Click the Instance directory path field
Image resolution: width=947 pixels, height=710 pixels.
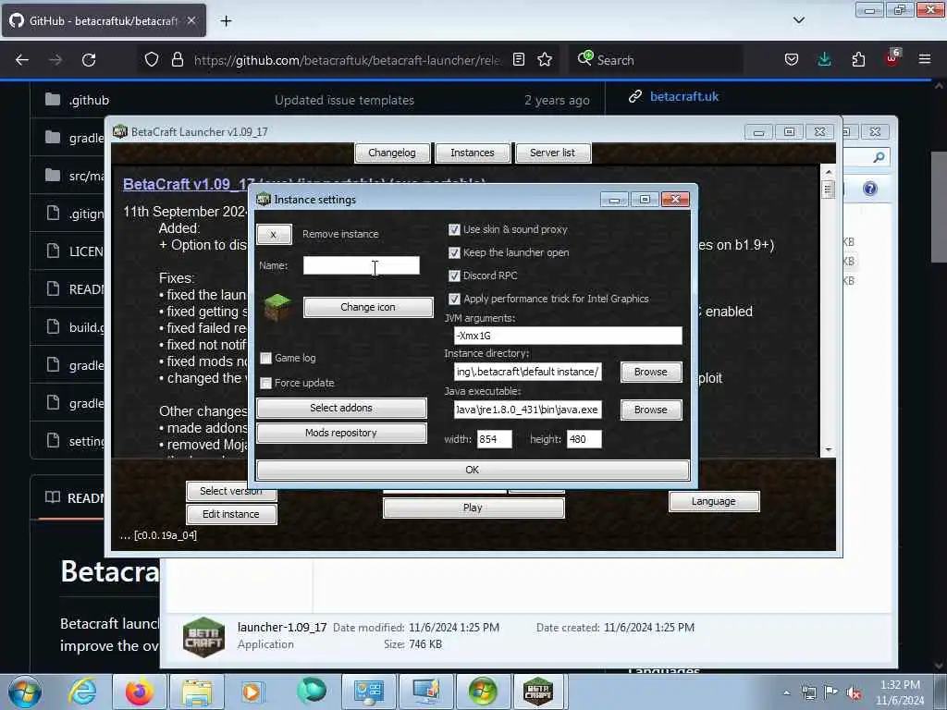(528, 372)
